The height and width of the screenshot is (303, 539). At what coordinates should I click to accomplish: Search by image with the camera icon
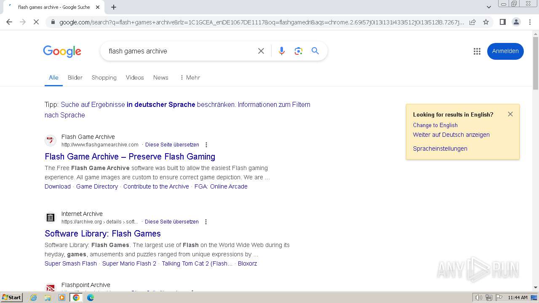tap(299, 51)
